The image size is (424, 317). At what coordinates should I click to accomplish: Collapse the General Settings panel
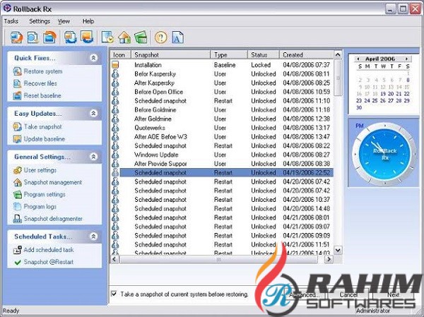tap(93, 157)
